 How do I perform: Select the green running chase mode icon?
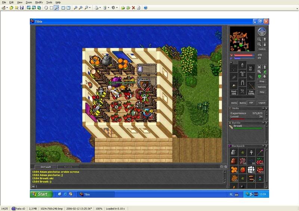click(x=265, y=72)
